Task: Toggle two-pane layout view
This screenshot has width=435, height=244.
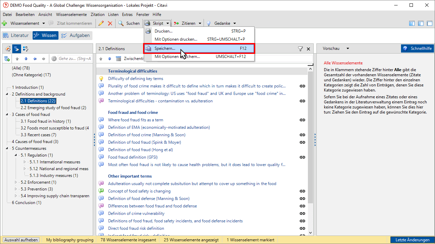Action: (421, 23)
